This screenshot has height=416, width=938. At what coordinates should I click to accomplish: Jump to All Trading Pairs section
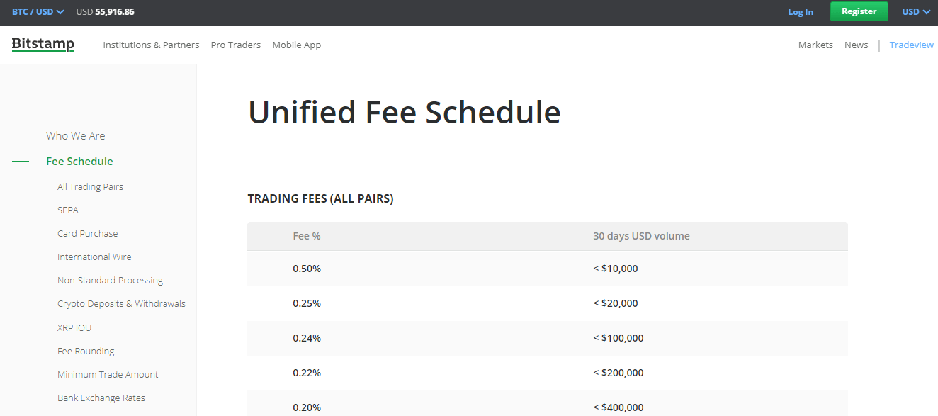[x=90, y=187]
